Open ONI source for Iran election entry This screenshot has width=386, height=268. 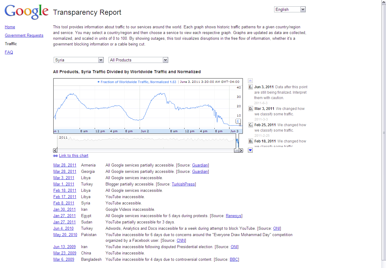pyautogui.click(x=234, y=247)
